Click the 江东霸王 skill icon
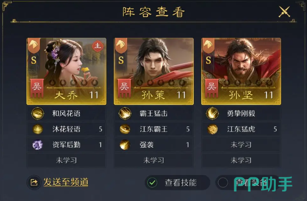307x201 pixels. tap(125, 129)
